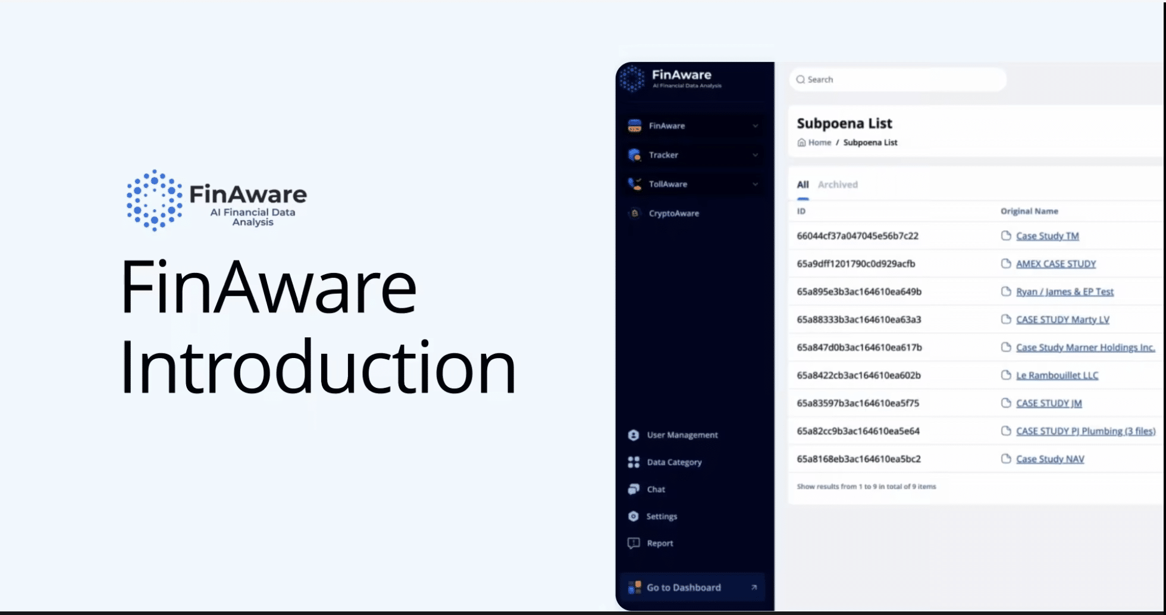Click the Data Category grid icon
Screen dimensions: 1166x615
click(x=633, y=462)
